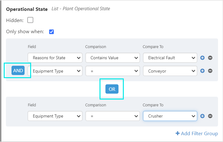Open the Reasons for State field dropdown
The image size is (223, 142).
tap(55, 58)
